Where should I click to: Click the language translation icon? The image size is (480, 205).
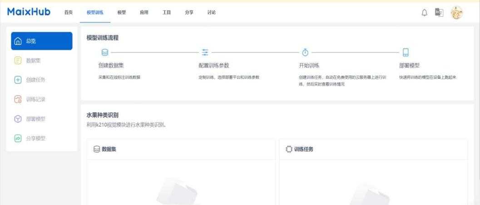tap(439, 13)
